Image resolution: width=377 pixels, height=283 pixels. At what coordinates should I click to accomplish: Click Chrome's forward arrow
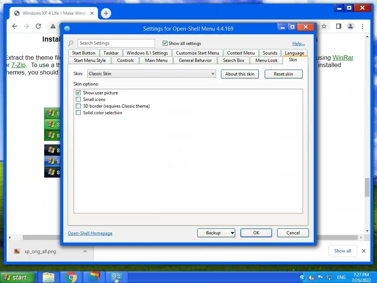[27, 26]
